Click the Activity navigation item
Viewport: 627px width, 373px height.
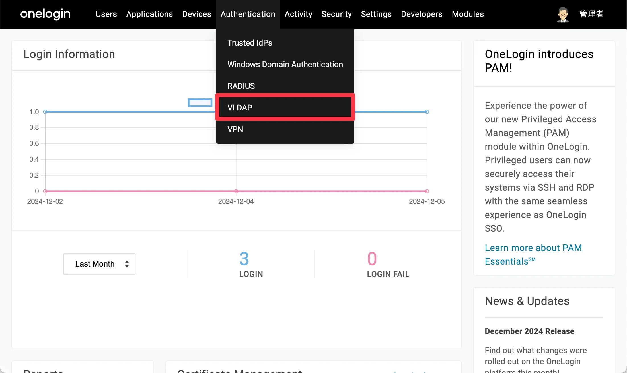tap(298, 14)
